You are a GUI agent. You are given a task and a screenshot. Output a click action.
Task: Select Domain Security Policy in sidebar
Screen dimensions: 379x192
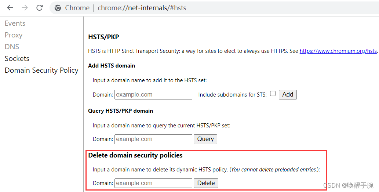[41, 70]
